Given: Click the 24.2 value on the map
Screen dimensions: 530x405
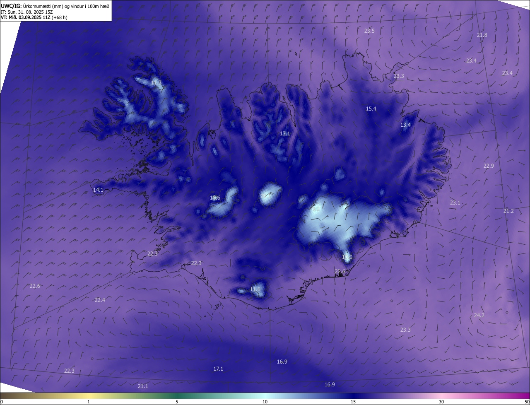Looking at the screenshot, I should [479, 316].
